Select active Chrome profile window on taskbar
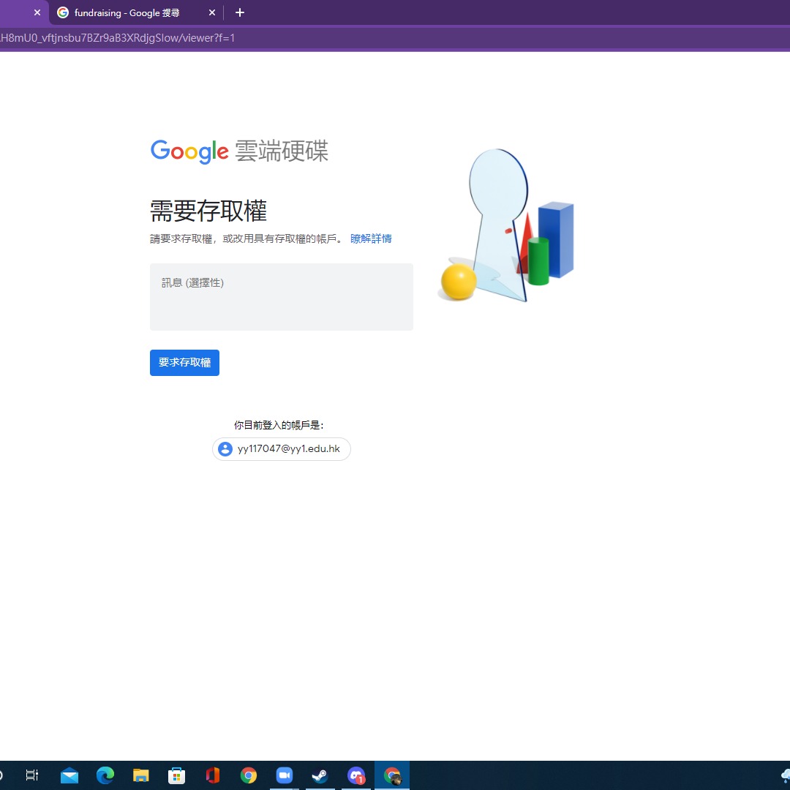 [x=392, y=775]
